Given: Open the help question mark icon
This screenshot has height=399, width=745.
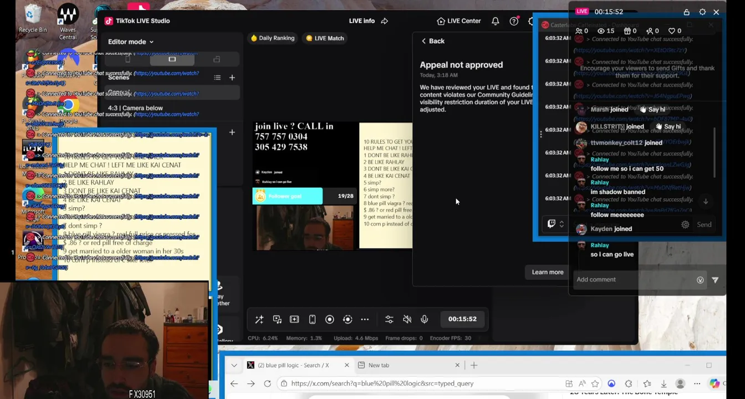Looking at the screenshot, I should (514, 21).
